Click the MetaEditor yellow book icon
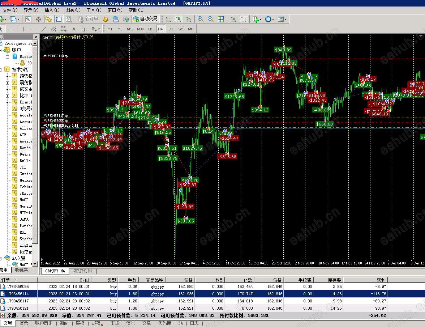The image size is (425, 327). click(x=106, y=19)
